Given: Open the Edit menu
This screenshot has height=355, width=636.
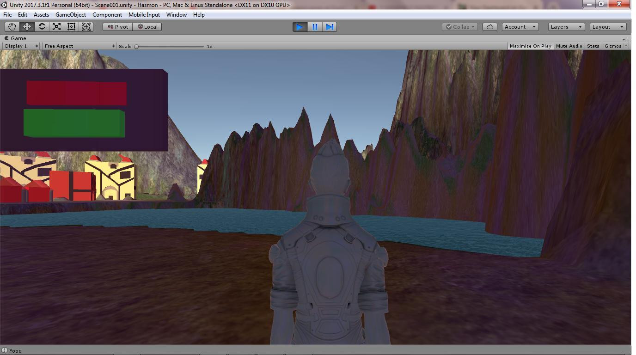Looking at the screenshot, I should click(23, 15).
